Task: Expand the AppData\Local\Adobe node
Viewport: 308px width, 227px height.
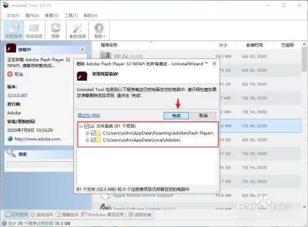Action: coord(87,140)
